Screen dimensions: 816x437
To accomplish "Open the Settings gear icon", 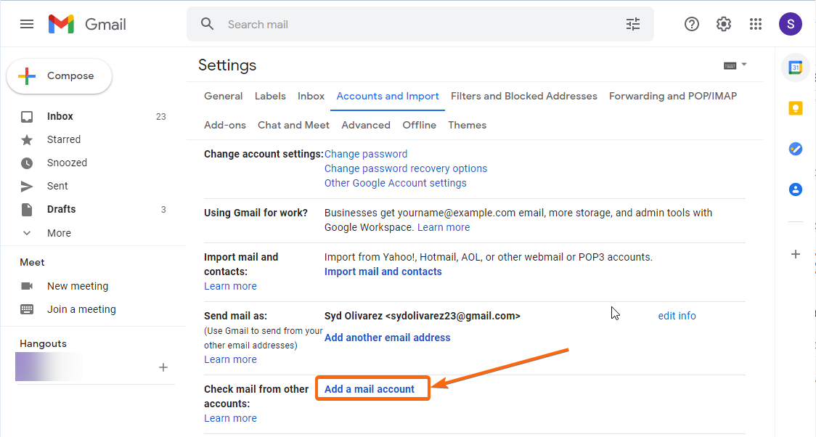I will [x=723, y=24].
